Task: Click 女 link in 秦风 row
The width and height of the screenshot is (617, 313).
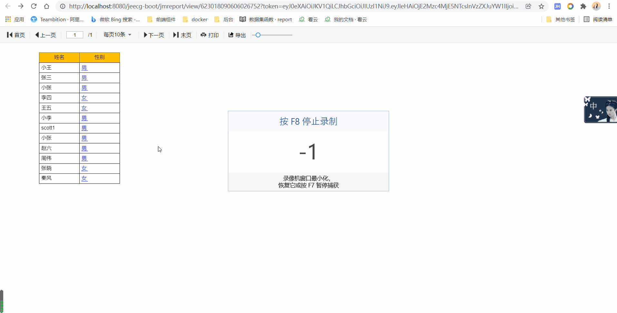Action: pyautogui.click(x=84, y=178)
